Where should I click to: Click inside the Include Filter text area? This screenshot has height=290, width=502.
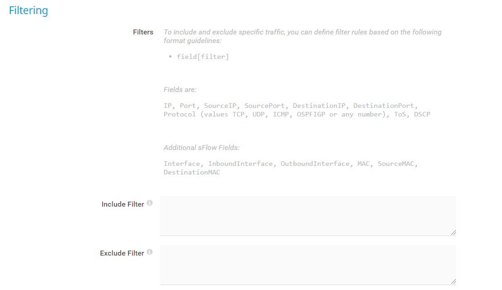click(308, 216)
